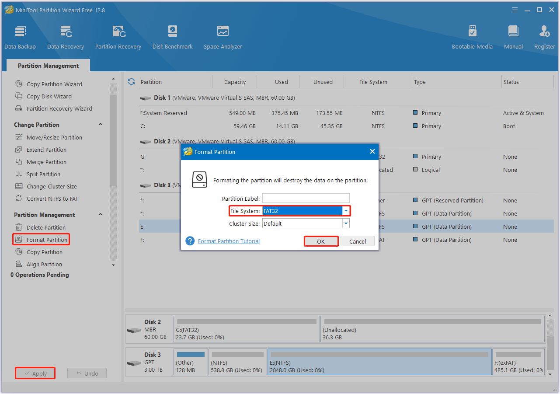Select E:(NTFS) 2048.0 GB block in disk map
Viewport: 560px width, 394px height.
(379, 362)
